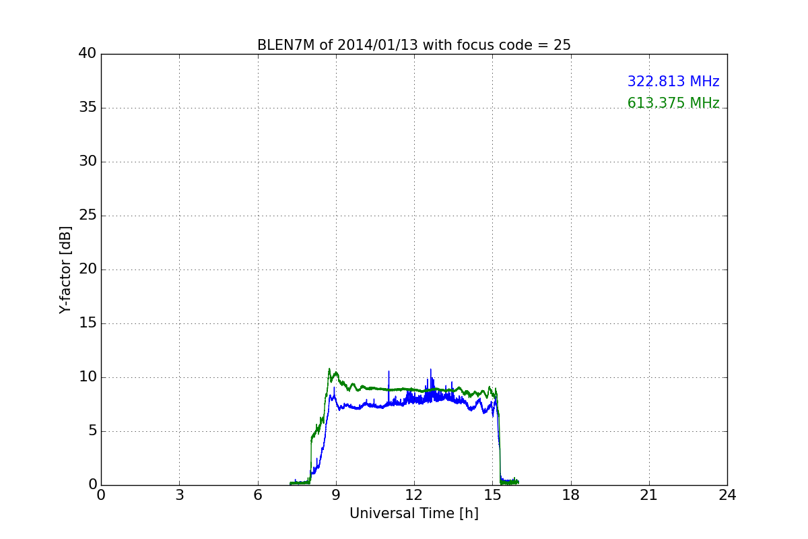
Task: Click the green curve peak near 9 h
Action: [x=329, y=369]
